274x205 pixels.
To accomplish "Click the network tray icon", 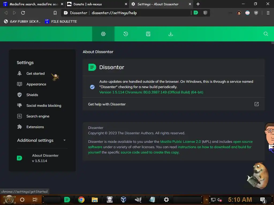I will (213, 200).
